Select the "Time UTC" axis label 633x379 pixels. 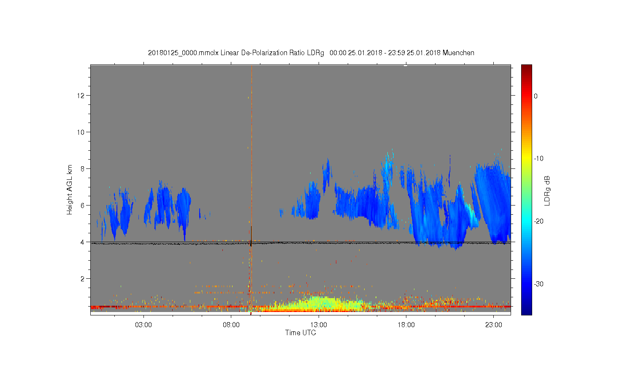pyautogui.click(x=300, y=333)
